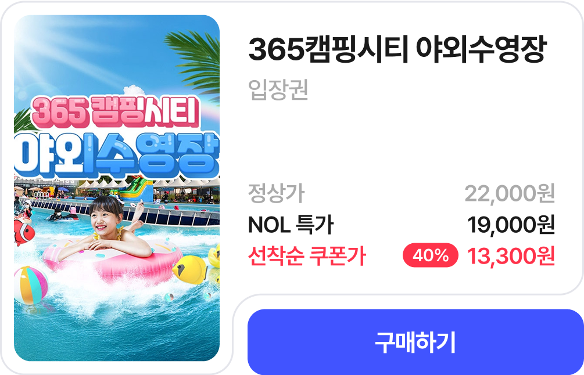
Task: Click the grey 정상가 label
Action: click(277, 193)
